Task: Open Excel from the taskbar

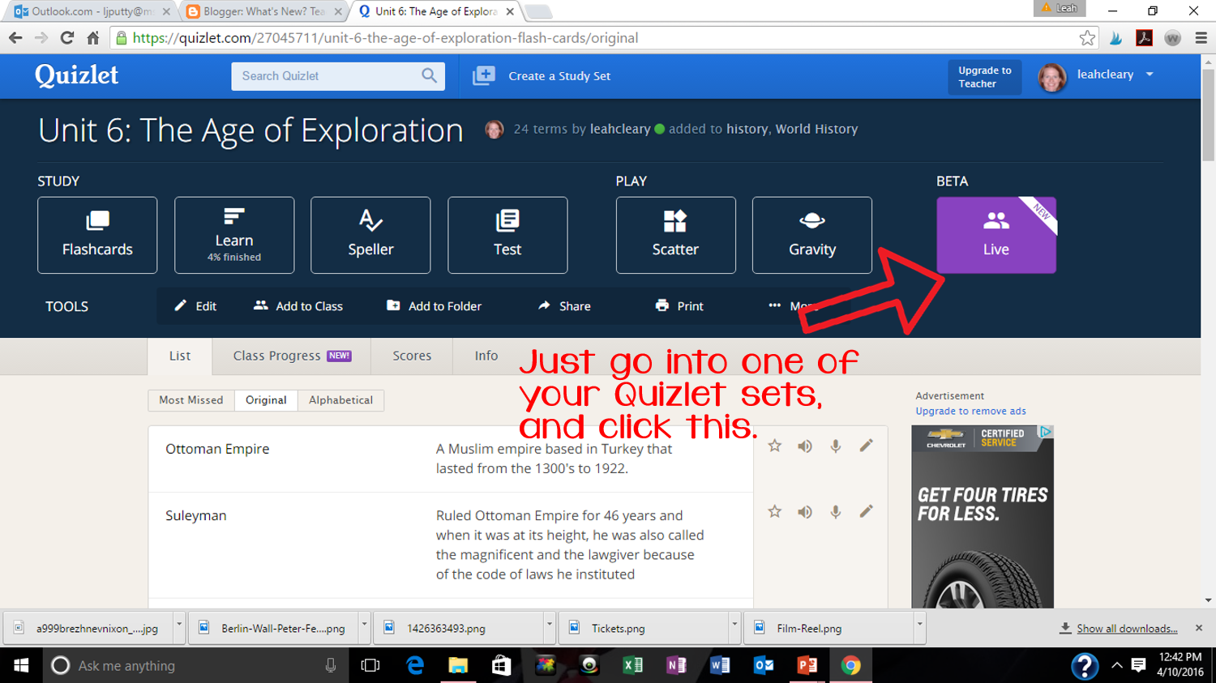Action: click(632, 665)
